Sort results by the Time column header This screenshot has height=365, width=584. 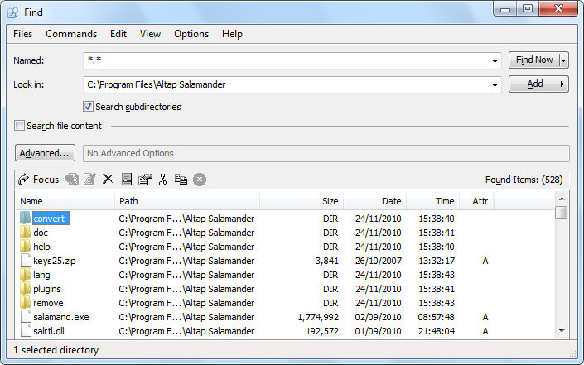click(x=432, y=201)
